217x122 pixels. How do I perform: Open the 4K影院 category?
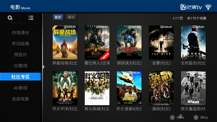click(20, 88)
